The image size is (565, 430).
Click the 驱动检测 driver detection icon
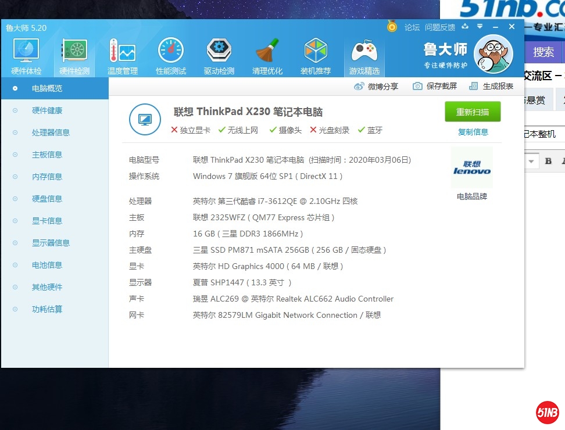(219, 56)
